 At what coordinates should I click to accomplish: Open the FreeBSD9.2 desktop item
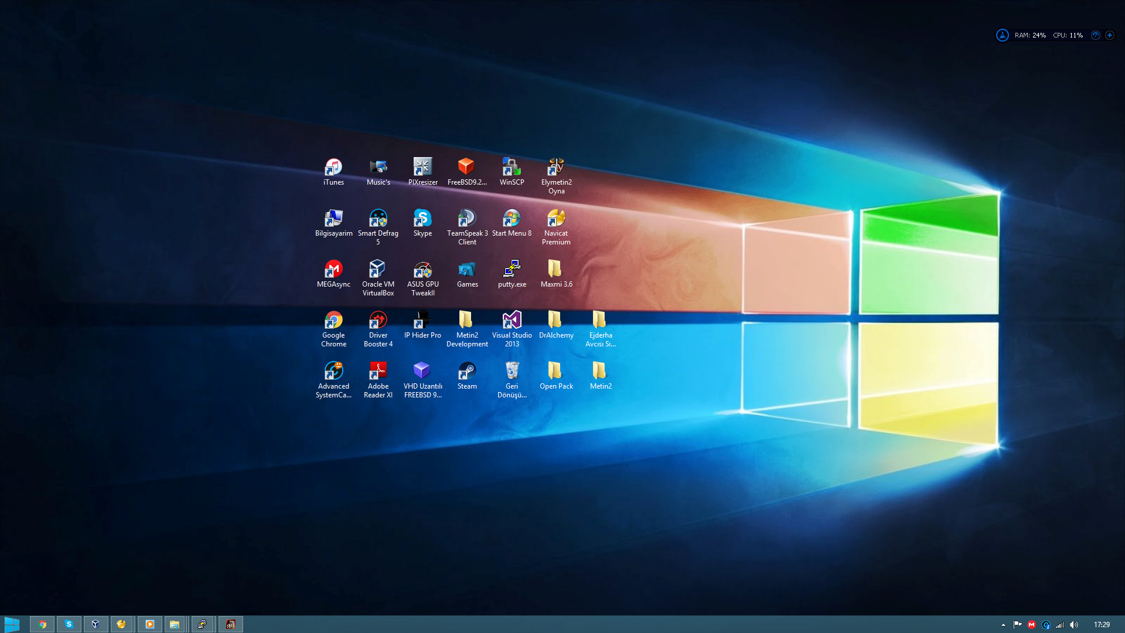467,172
